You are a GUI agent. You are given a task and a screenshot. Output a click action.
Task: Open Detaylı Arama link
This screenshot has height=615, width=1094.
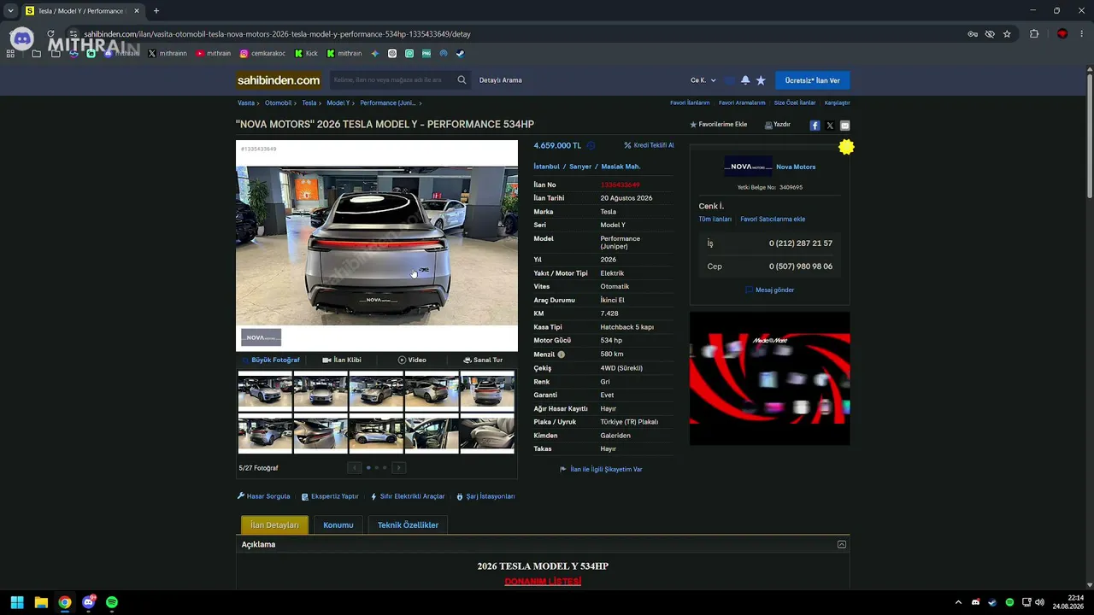pyautogui.click(x=501, y=80)
